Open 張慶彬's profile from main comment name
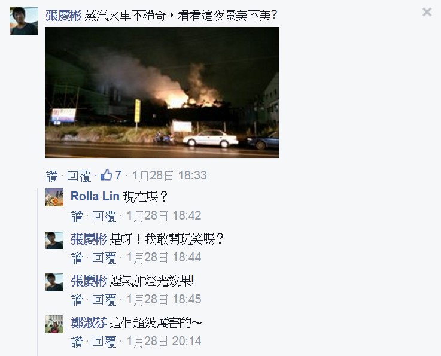The width and height of the screenshot is (441, 356). coord(63,15)
